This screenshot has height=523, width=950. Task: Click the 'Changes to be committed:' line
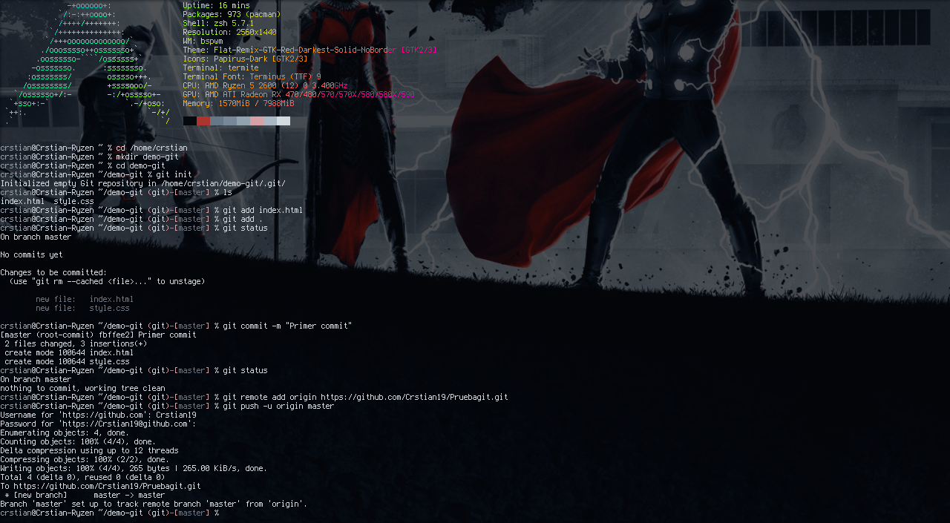tap(53, 273)
